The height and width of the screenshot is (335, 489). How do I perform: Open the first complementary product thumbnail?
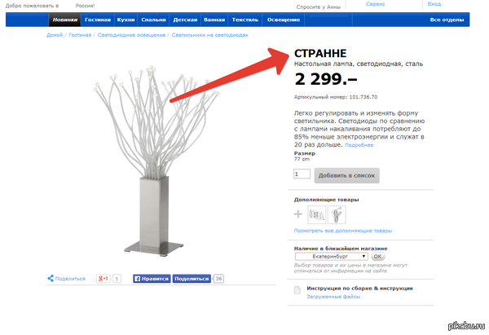point(316,214)
